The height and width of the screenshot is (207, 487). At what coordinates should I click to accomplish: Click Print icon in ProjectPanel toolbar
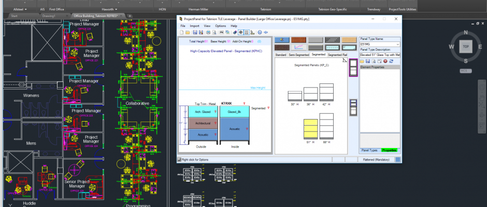point(208,32)
